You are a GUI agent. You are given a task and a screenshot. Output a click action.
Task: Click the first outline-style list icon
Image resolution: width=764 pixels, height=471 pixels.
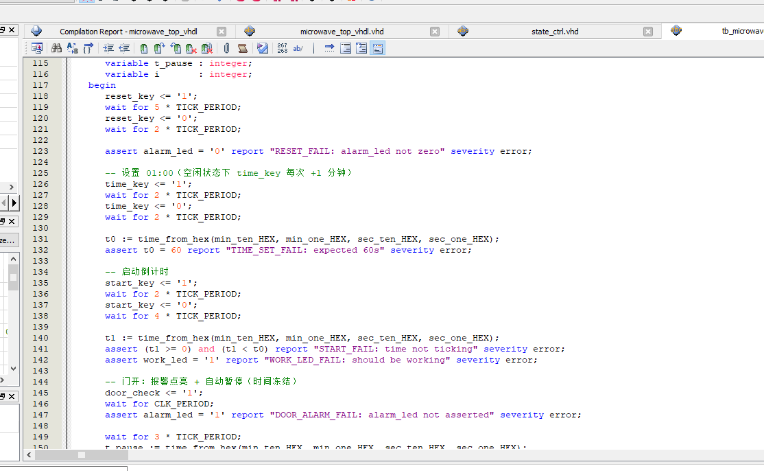(x=346, y=48)
